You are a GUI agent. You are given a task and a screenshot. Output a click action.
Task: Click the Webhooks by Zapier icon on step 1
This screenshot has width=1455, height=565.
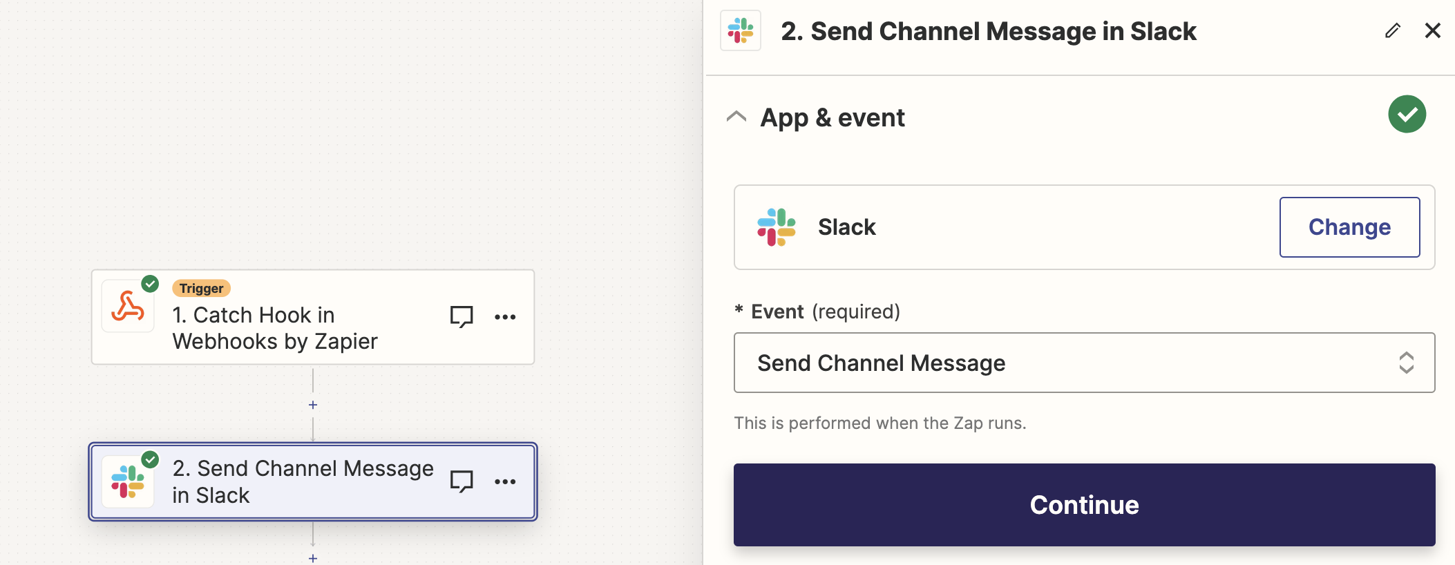(x=128, y=306)
